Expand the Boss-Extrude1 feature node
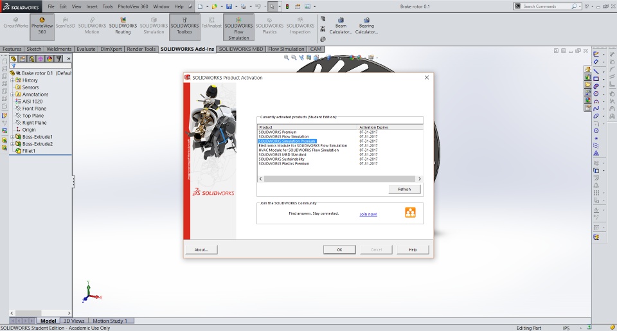 coord(12,137)
